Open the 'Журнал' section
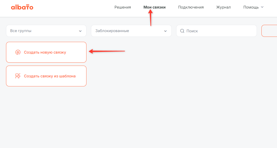 tap(223, 7)
